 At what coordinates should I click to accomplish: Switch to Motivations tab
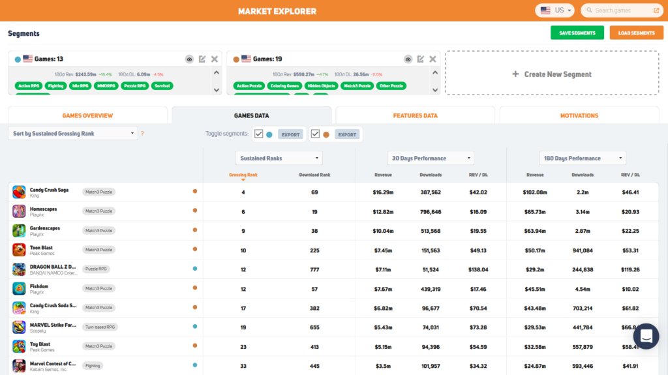coord(579,115)
